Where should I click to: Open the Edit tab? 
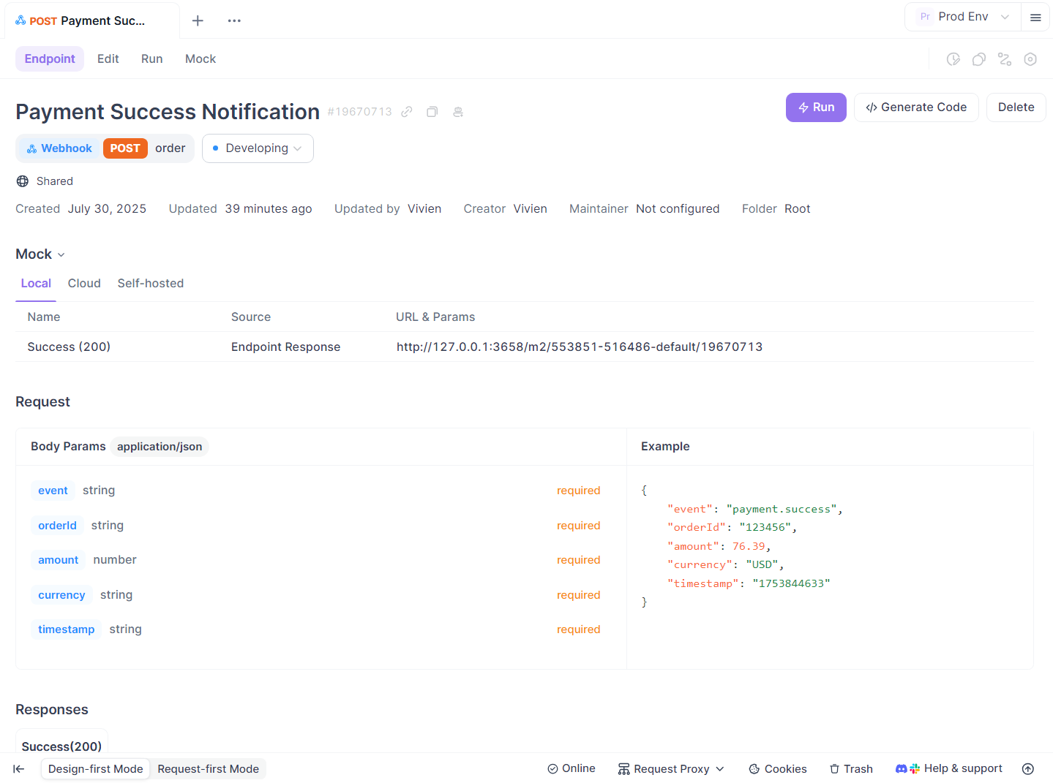[108, 59]
